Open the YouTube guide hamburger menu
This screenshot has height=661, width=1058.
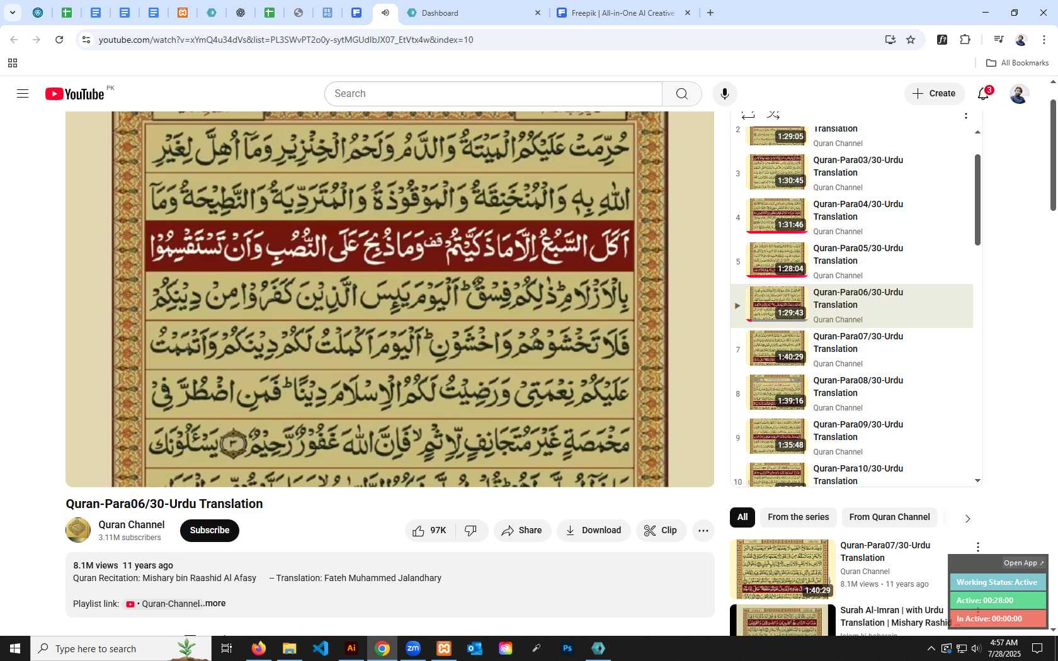23,94
